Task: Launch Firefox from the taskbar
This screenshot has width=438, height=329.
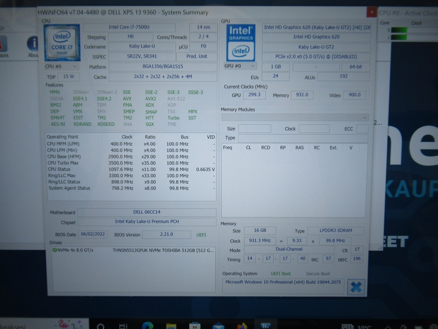Action: click(x=242, y=326)
